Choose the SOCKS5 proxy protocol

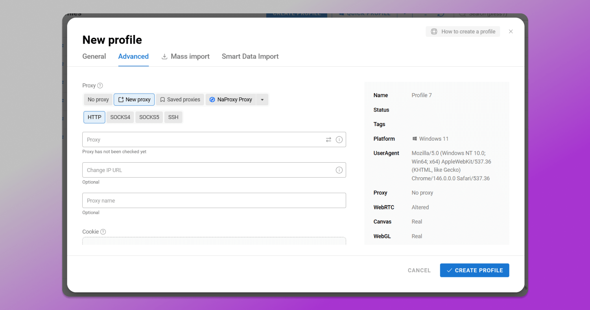point(149,117)
